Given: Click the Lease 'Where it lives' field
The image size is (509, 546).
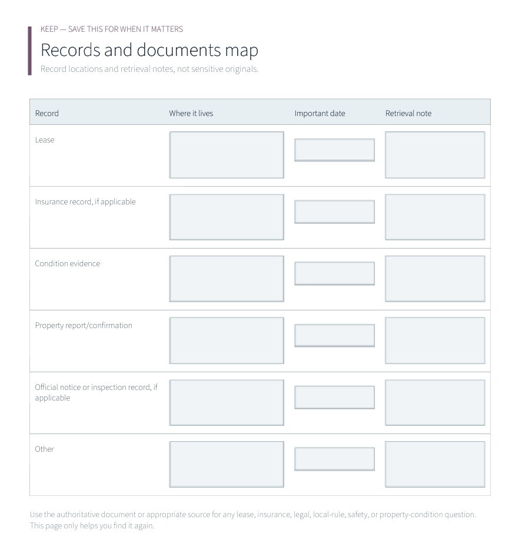Looking at the screenshot, I should tap(227, 155).
